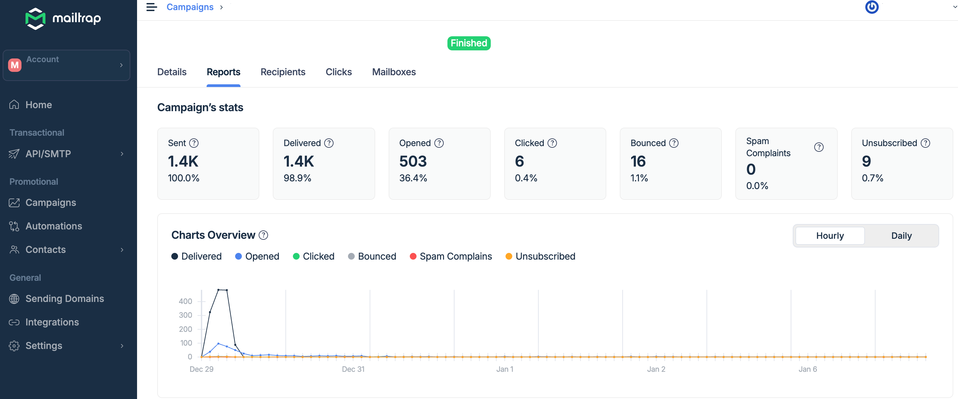The image size is (958, 399).
Task: Click help icon beside Opened stat
Action: 439,143
